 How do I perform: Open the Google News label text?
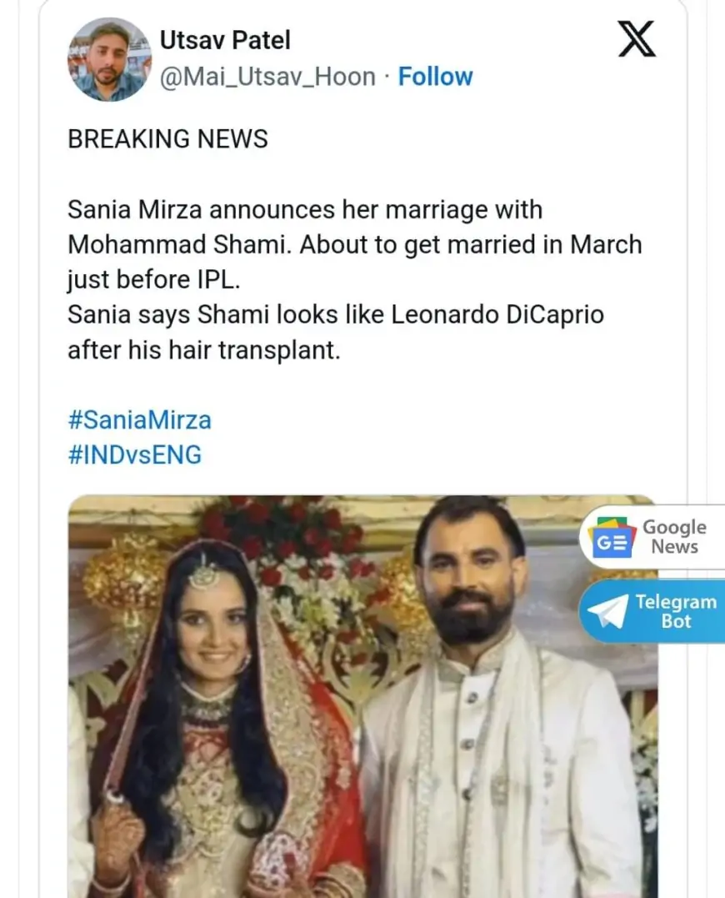[674, 537]
